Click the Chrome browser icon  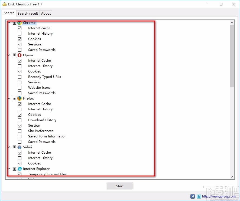19,23
